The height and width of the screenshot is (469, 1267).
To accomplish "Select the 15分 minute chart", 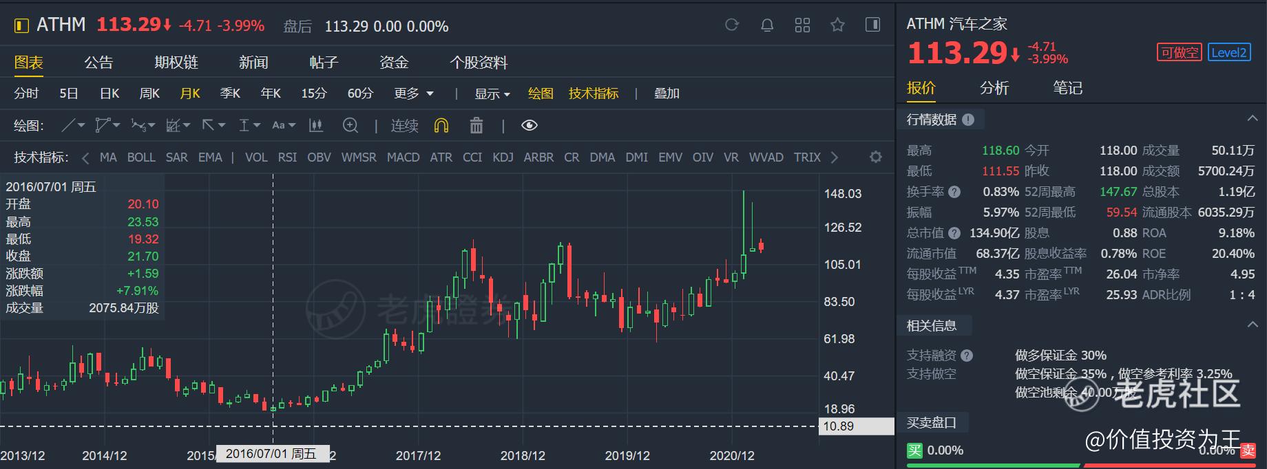I will (314, 94).
